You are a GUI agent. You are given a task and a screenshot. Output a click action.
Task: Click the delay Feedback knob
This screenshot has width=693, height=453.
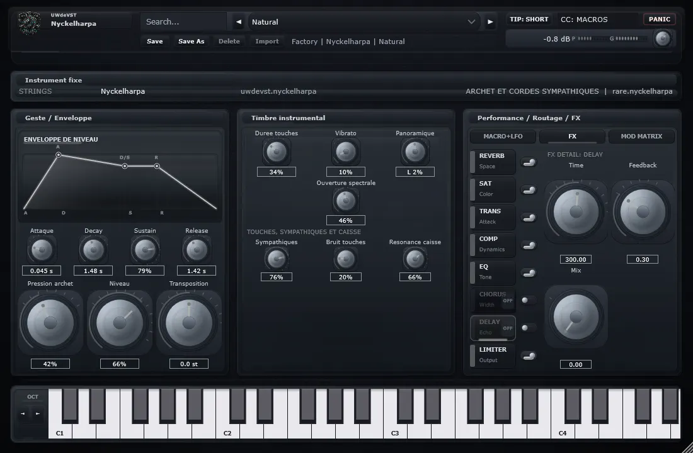tap(643, 211)
